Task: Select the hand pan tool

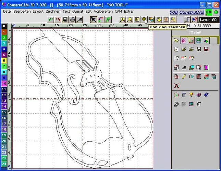Action: pos(159,19)
